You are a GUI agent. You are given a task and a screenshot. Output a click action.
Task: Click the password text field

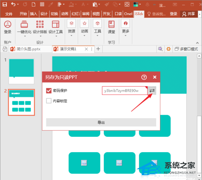coord(125,90)
